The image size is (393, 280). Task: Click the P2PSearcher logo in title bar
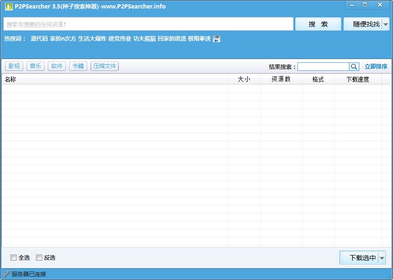[9, 7]
